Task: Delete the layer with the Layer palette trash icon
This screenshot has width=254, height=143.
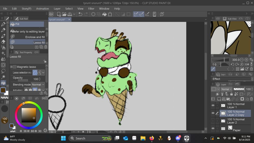Action: click(x=251, y=99)
